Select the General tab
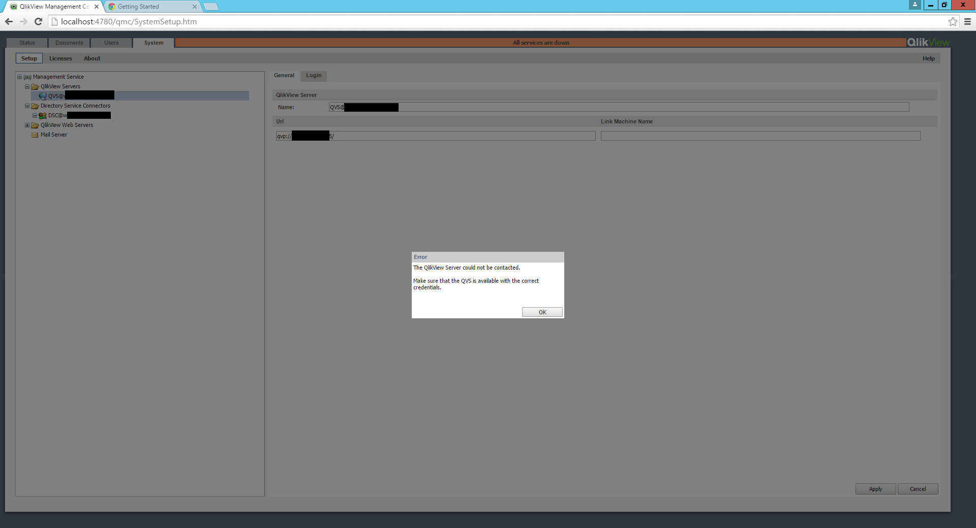Image resolution: width=976 pixels, height=528 pixels. [x=284, y=76]
